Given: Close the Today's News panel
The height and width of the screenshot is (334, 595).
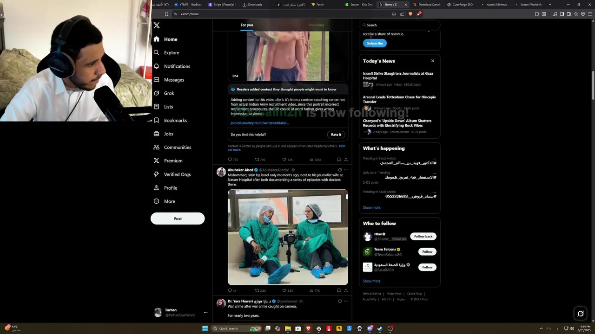Looking at the screenshot, I should 433,61.
